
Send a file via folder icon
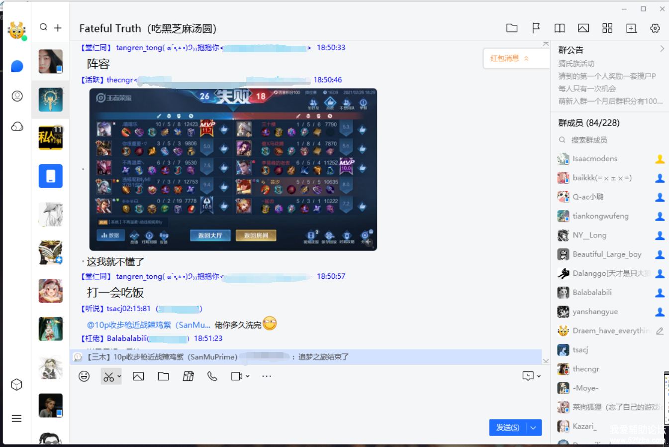click(163, 376)
